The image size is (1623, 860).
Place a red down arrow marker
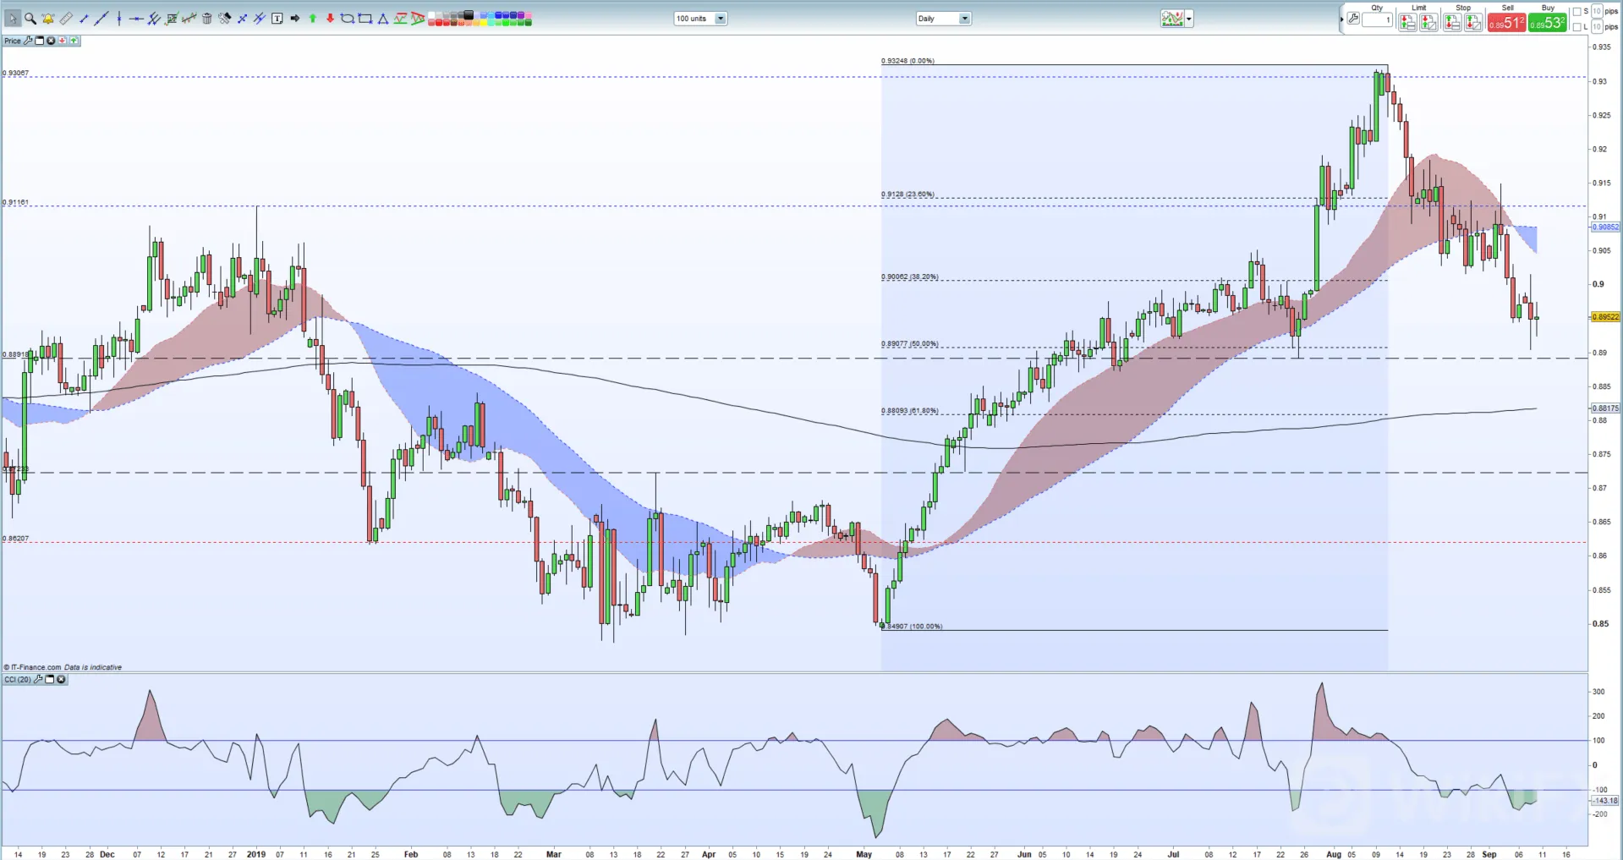(330, 19)
